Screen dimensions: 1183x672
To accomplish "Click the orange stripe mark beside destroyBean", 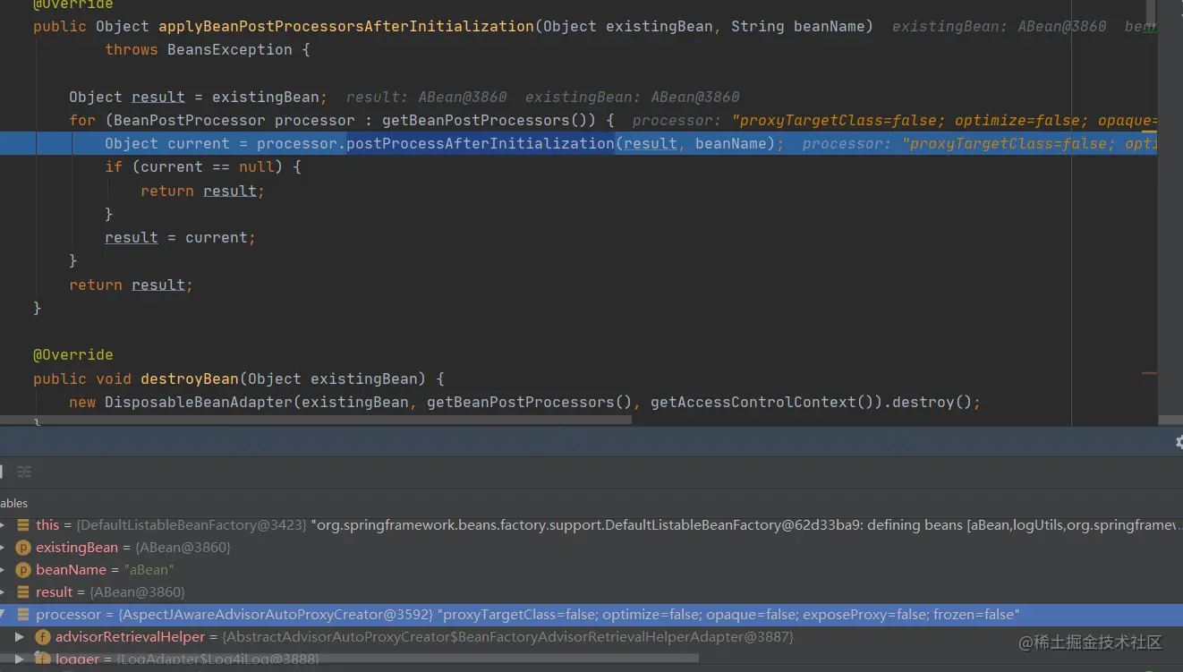I will [x=1149, y=373].
